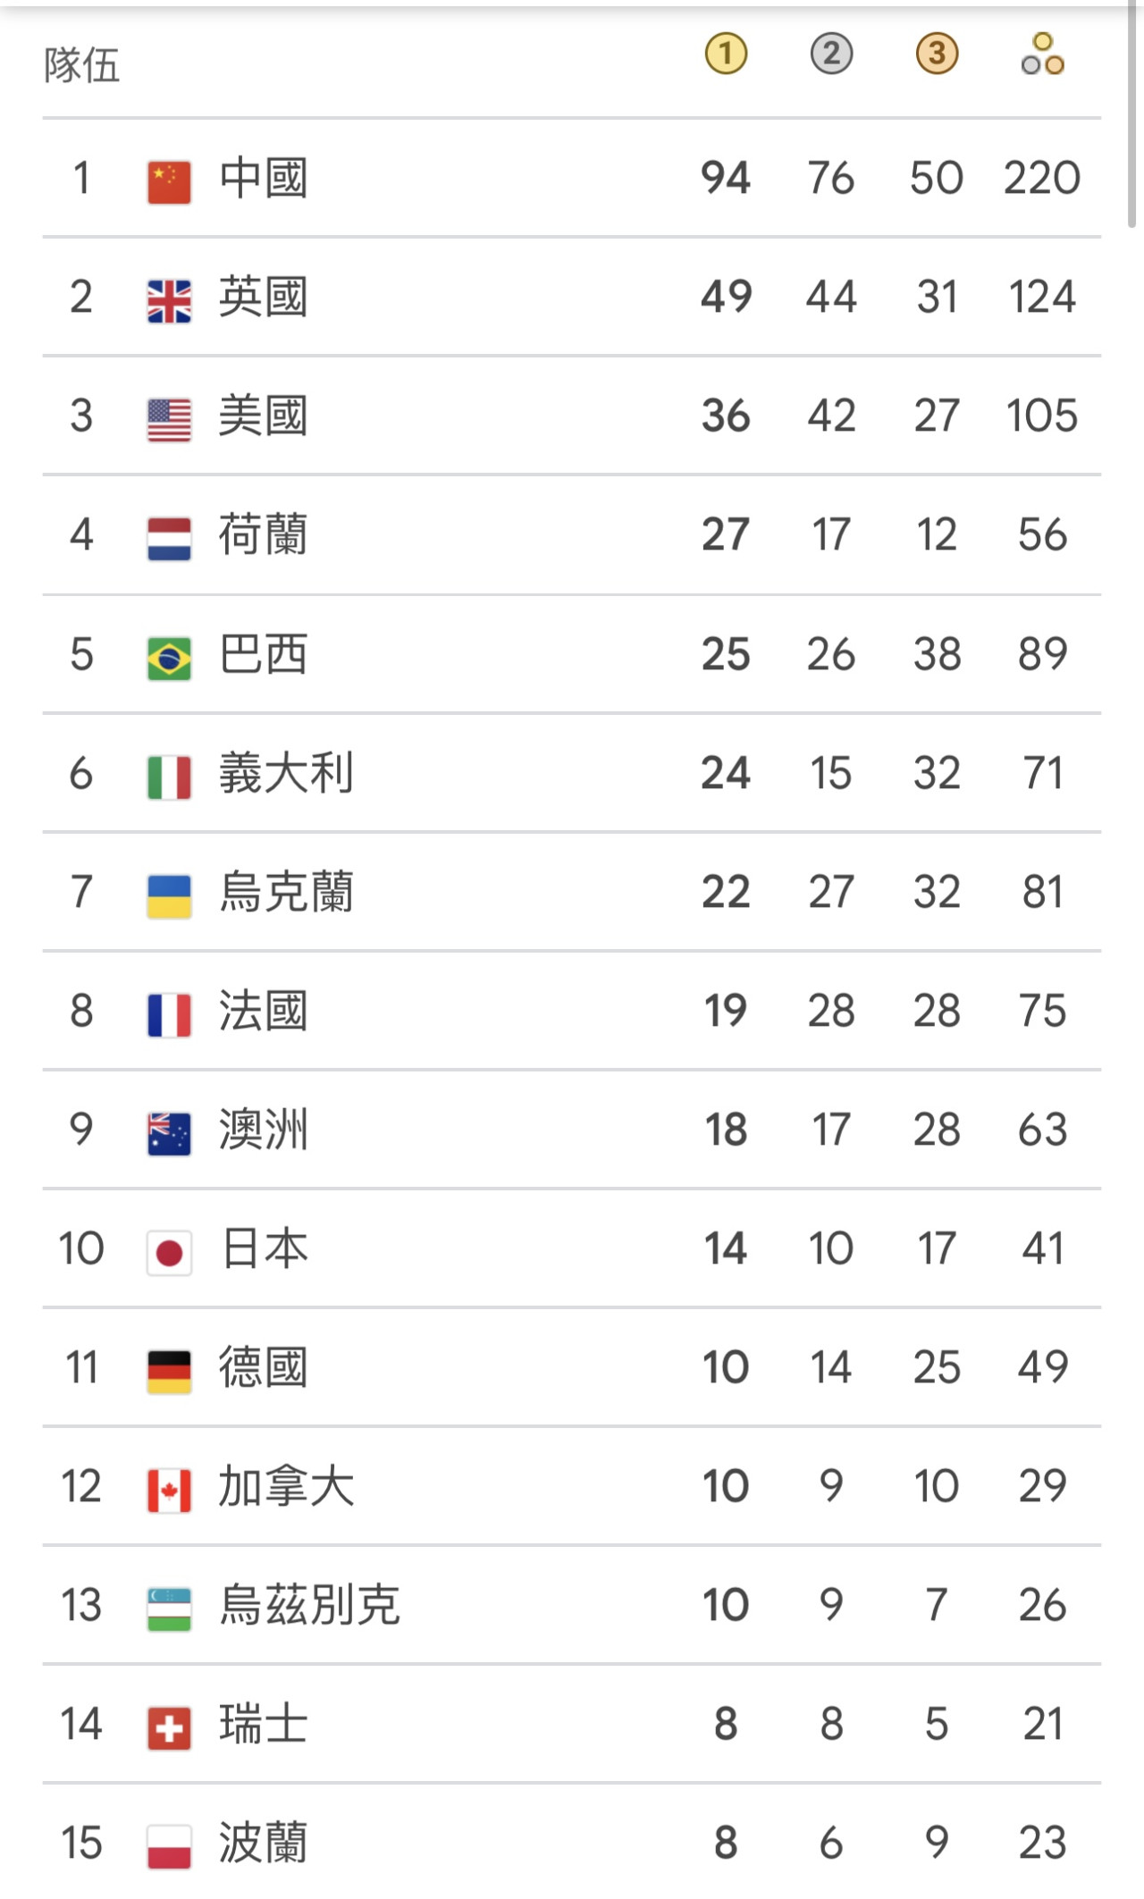Click the bronze medal column icon
This screenshot has width=1144, height=1899.
[937, 55]
